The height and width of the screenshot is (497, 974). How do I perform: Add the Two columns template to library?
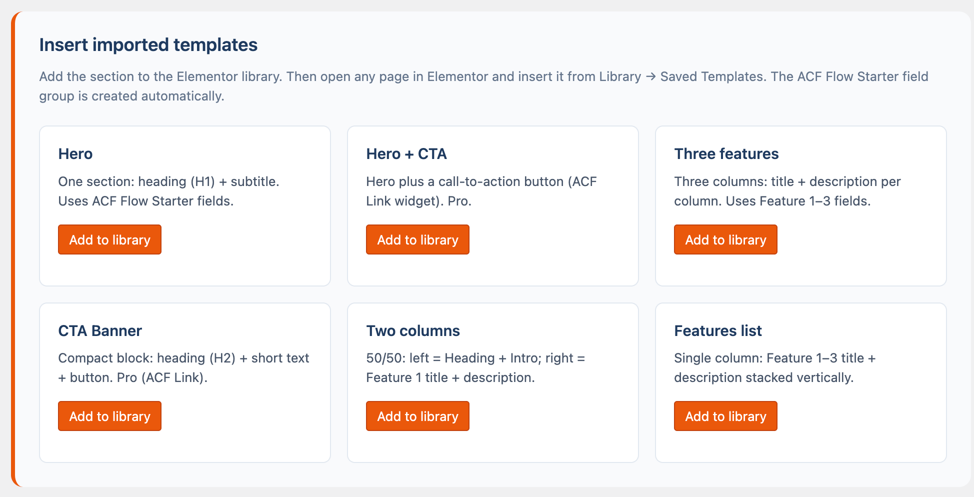[417, 416]
